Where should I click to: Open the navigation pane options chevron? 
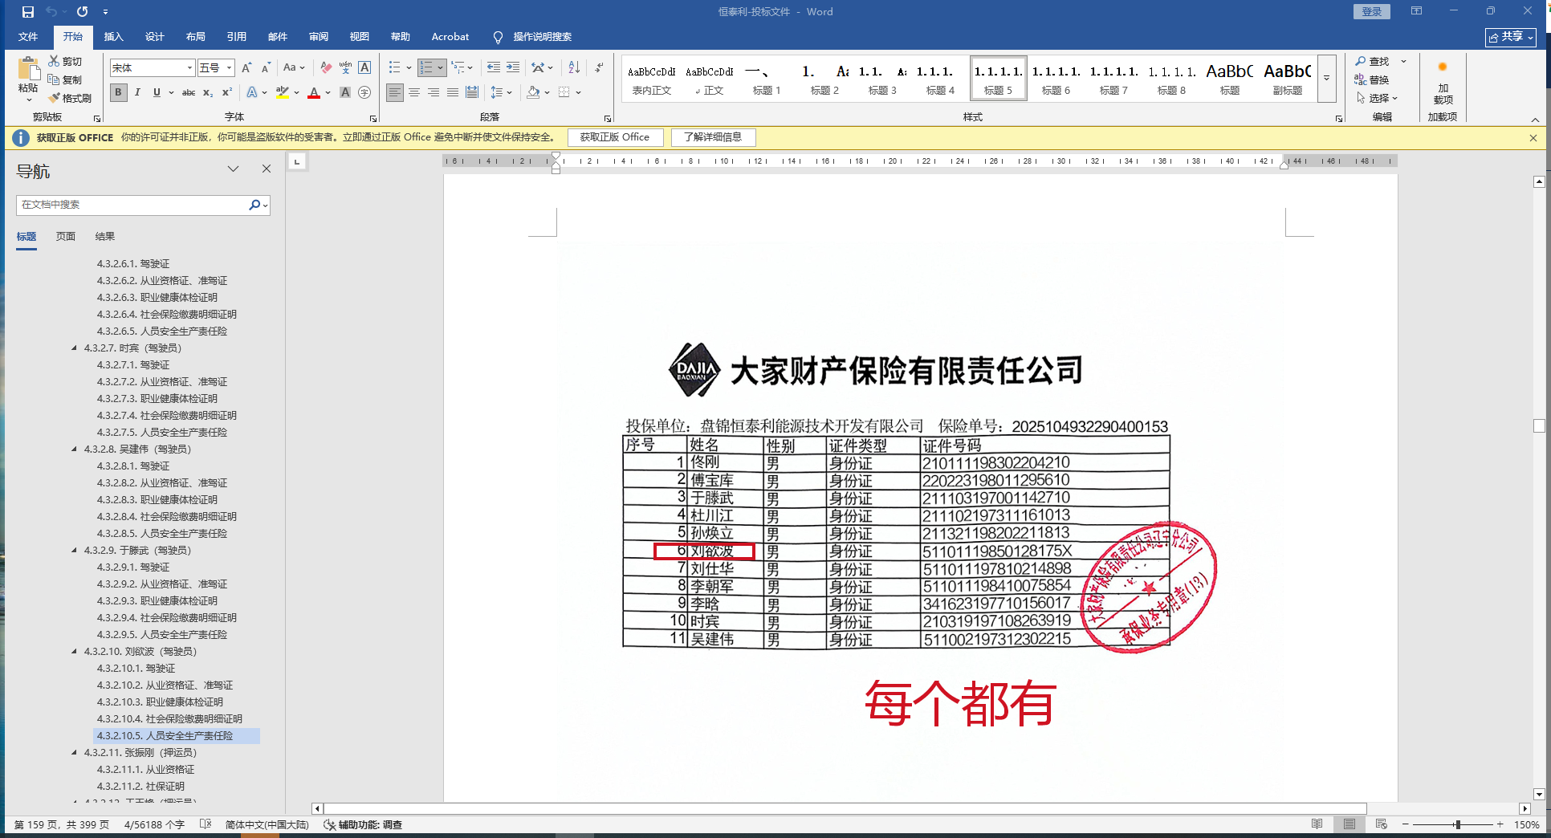233,169
